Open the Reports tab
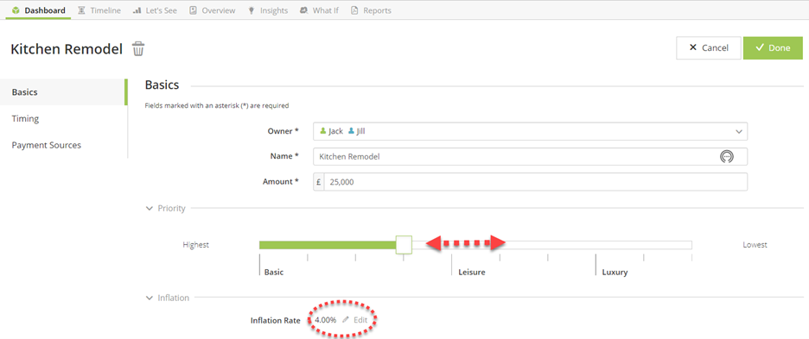Viewport: 809px width, 339px height. (x=371, y=10)
